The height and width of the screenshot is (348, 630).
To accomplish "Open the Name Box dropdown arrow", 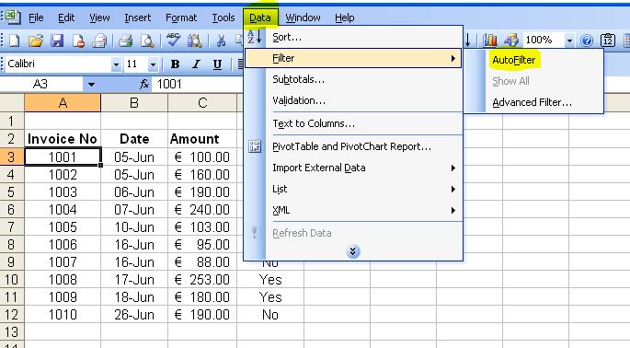I will click(x=92, y=85).
